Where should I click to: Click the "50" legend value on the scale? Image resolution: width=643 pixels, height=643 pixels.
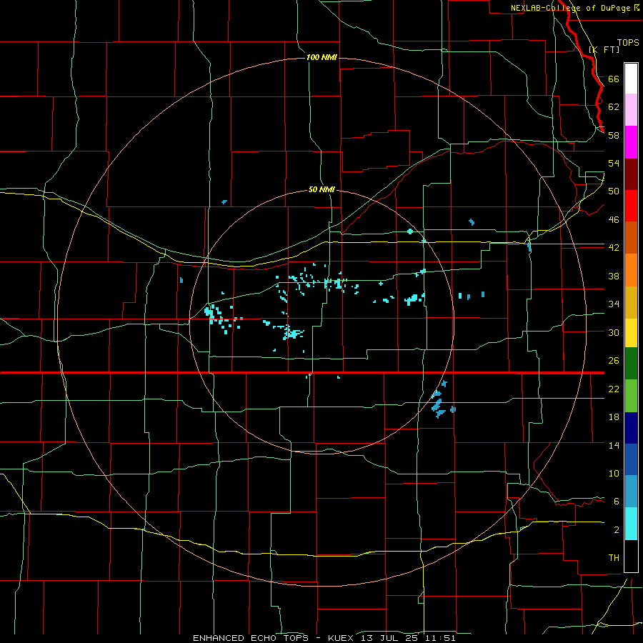[614, 191]
